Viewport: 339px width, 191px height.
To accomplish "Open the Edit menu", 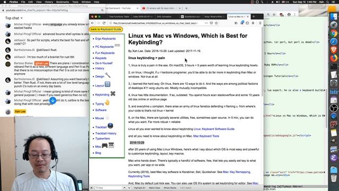I will pos(31,2).
